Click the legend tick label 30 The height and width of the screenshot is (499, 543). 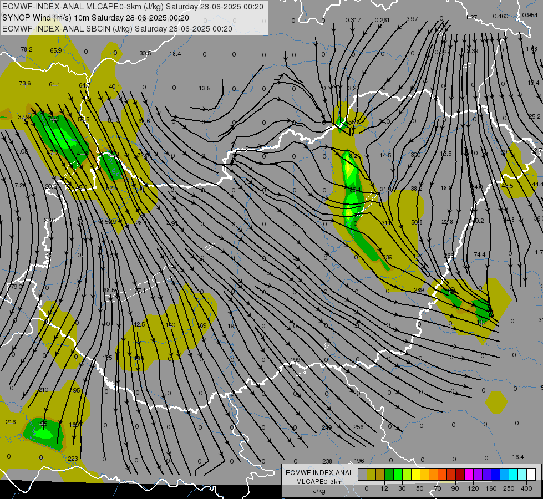click(402, 488)
